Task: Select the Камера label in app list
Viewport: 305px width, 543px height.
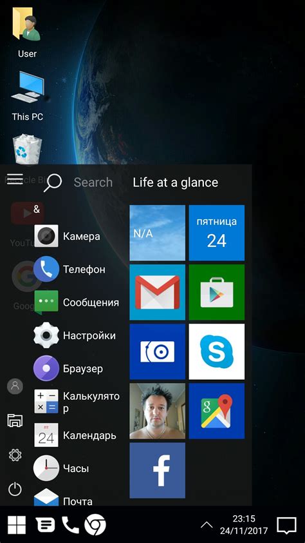Action: 82,237
